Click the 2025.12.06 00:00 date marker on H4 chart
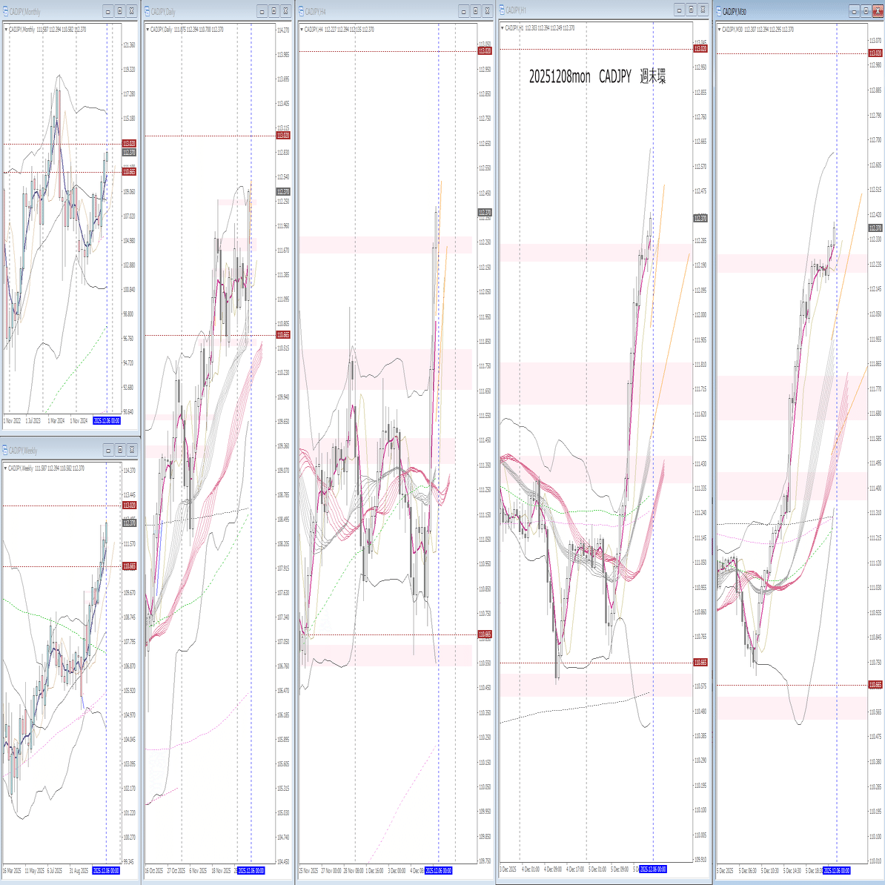885x885 pixels. pyautogui.click(x=439, y=871)
